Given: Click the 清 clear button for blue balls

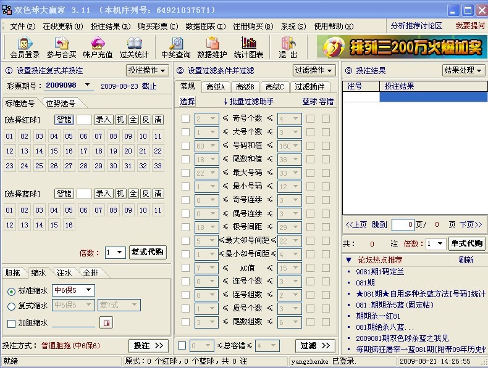Looking at the screenshot, I should [158, 194].
